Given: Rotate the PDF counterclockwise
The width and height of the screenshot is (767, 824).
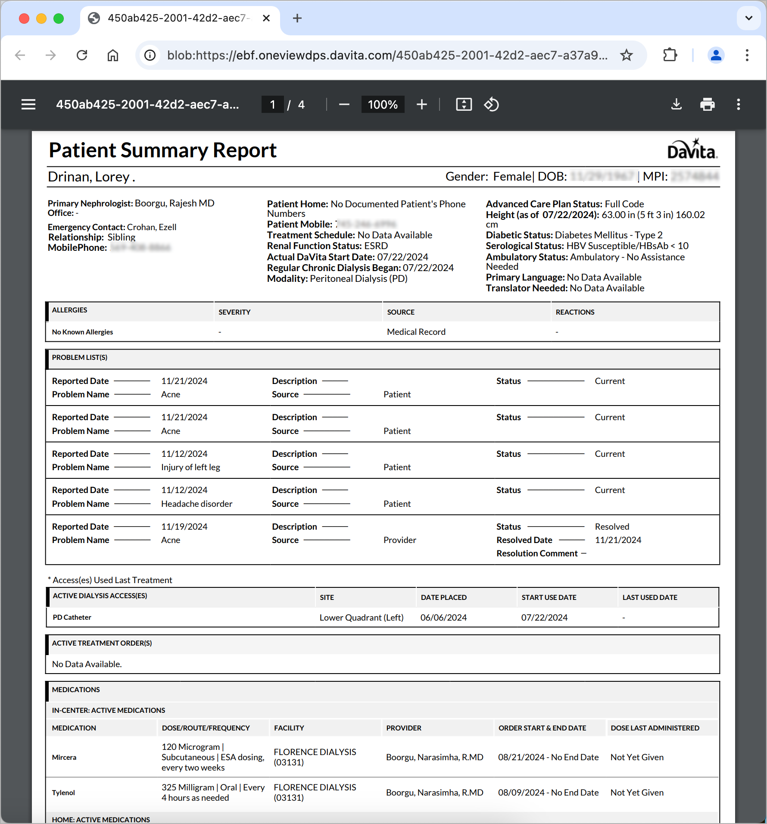Looking at the screenshot, I should tap(491, 104).
